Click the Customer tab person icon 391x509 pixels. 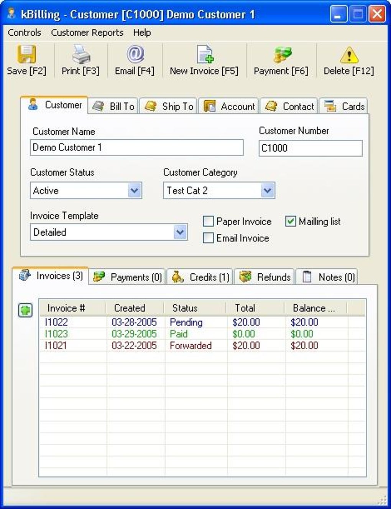pos(33,104)
